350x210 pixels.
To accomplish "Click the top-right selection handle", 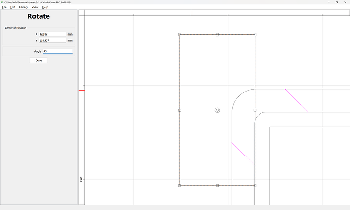I will pyautogui.click(x=255, y=34).
